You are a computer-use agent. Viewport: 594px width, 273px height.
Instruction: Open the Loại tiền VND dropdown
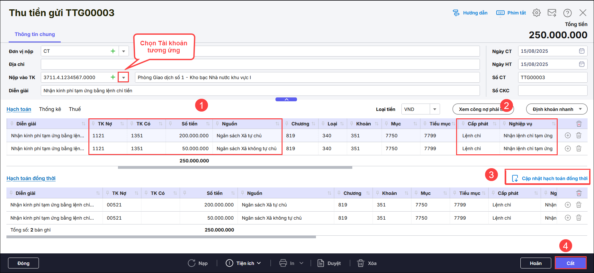click(x=435, y=109)
